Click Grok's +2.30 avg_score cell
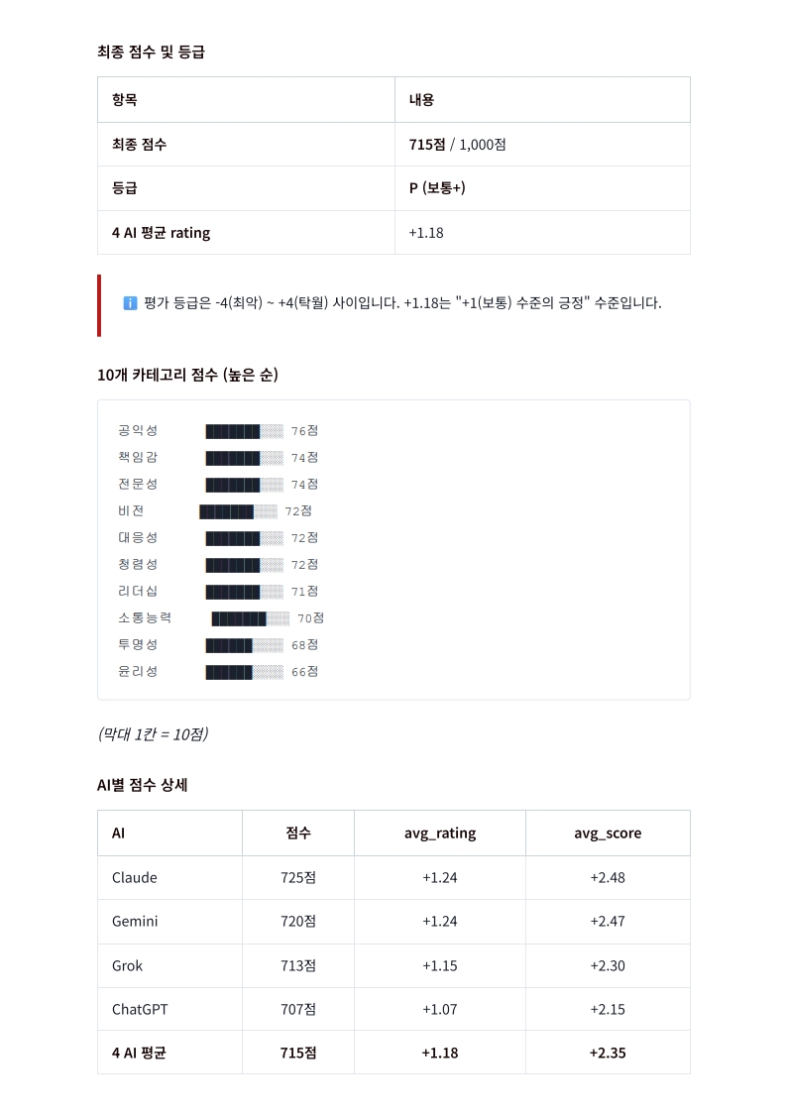 (x=608, y=965)
